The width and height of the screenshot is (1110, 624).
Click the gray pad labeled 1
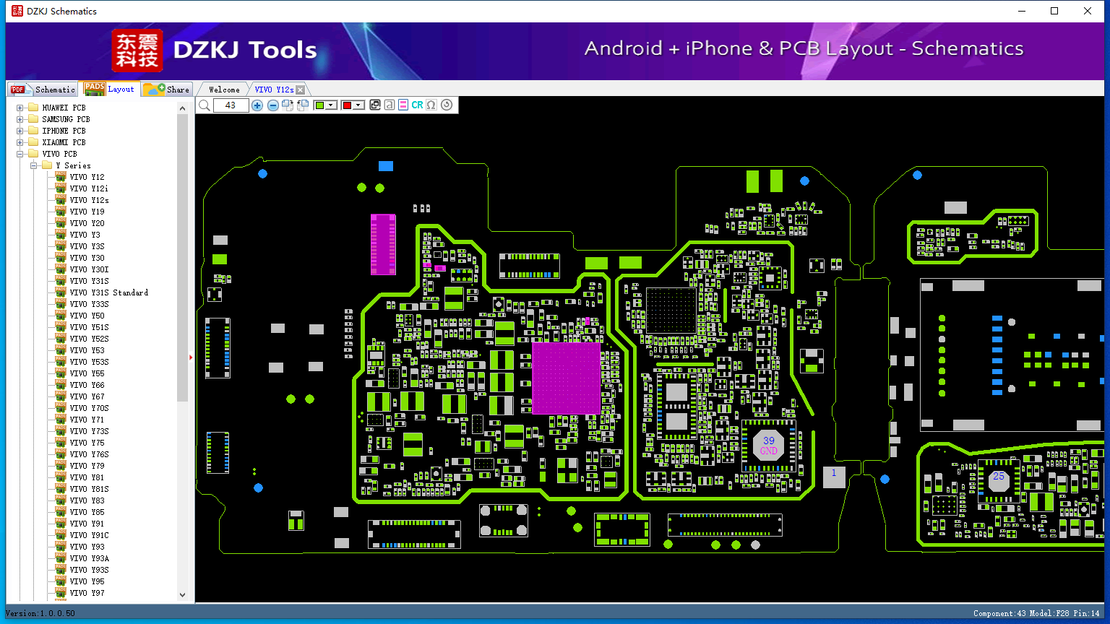click(x=834, y=477)
